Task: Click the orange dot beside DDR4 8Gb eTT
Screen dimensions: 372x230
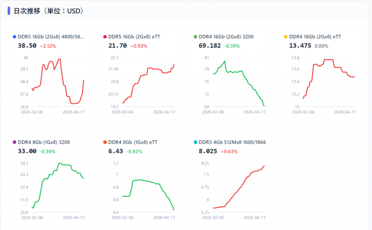Action: click(x=105, y=142)
